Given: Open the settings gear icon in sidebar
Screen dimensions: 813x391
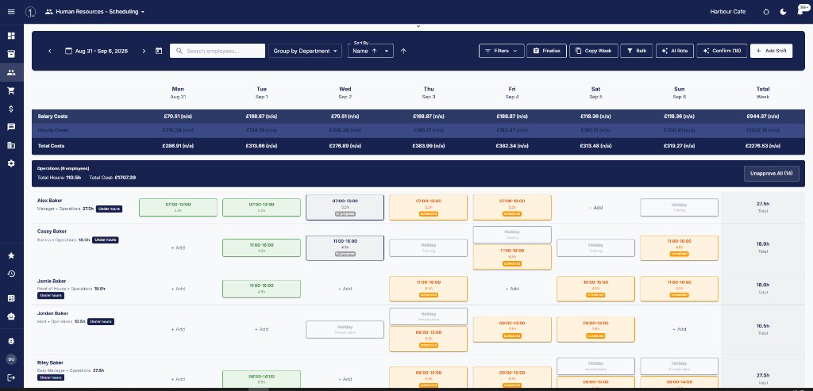Looking at the screenshot, I should coord(11,163).
